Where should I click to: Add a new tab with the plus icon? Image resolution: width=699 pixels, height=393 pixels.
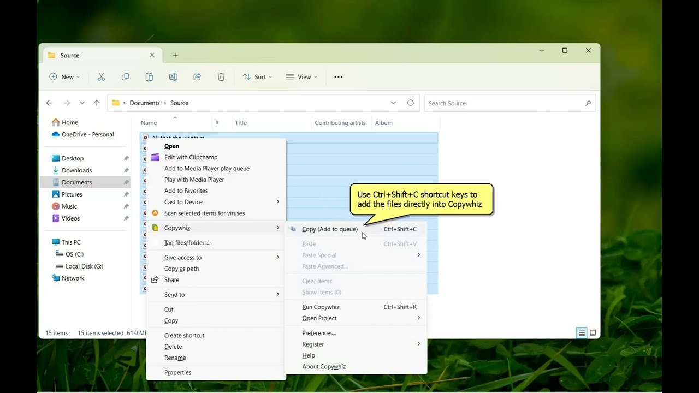click(175, 55)
